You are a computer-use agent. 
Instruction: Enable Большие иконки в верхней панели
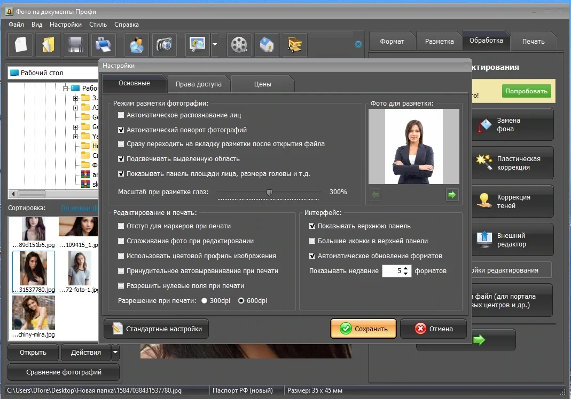(x=312, y=241)
